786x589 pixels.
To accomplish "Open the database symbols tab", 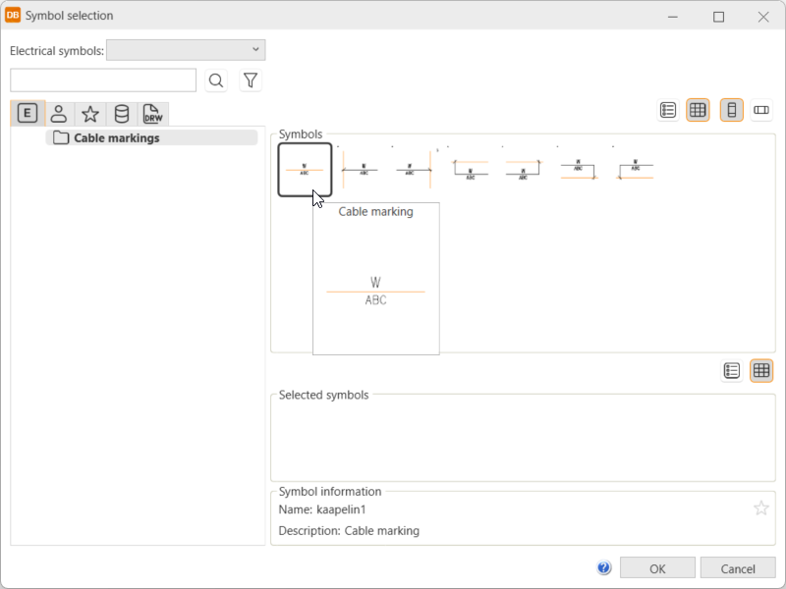I will tap(122, 113).
